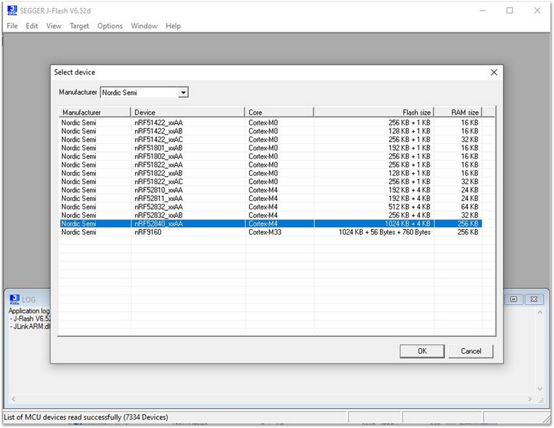Select the nRF9160 device row
This screenshot has height=428, width=554.
coord(271,232)
